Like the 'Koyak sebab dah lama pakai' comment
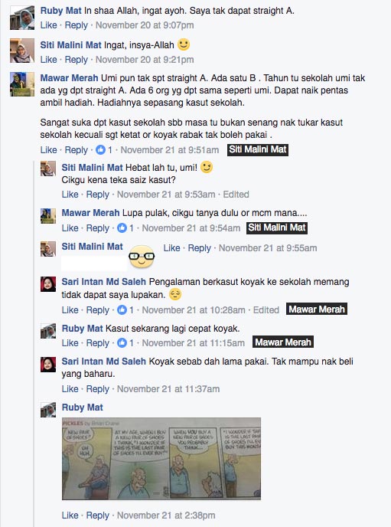The height and width of the screenshot is (527, 391). (70, 389)
